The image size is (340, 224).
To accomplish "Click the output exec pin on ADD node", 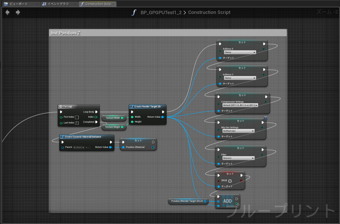I will (x=236, y=199).
